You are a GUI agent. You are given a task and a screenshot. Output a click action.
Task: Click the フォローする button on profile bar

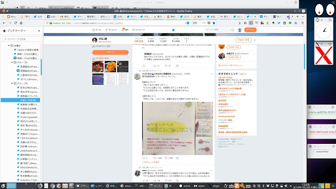pyautogui.click(x=243, y=40)
